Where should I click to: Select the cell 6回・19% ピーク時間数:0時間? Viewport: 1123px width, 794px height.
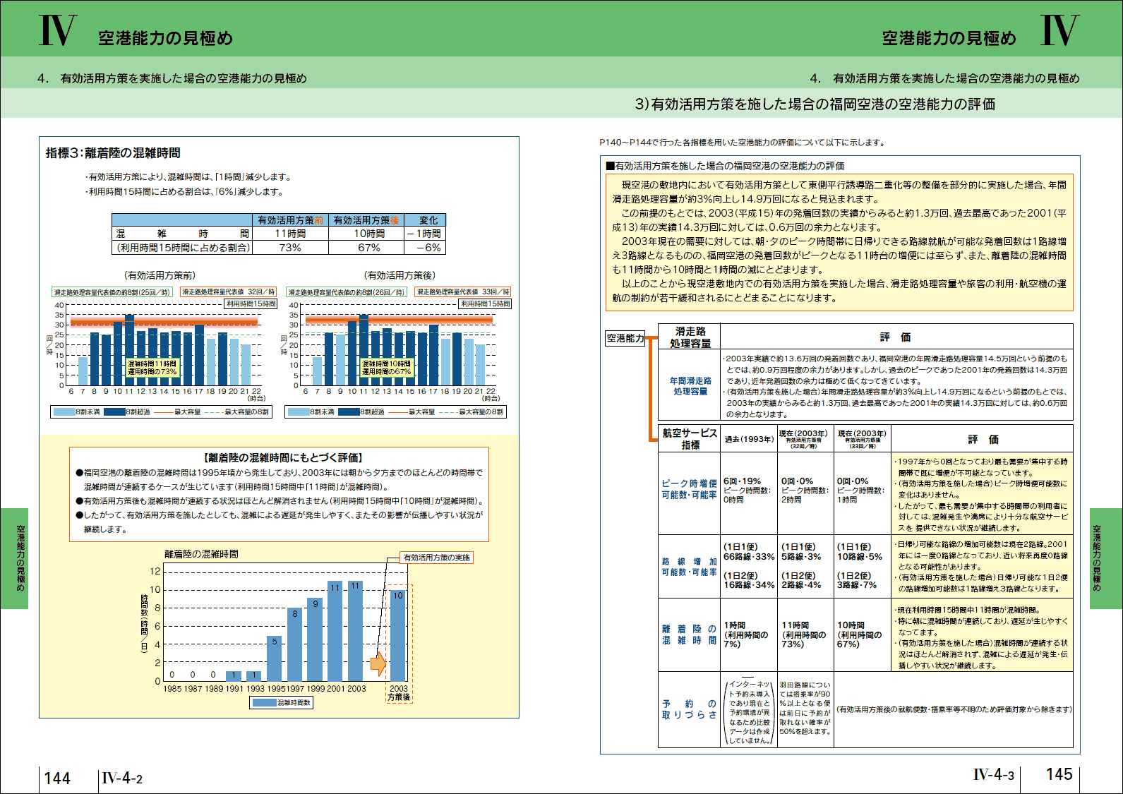[x=748, y=490]
